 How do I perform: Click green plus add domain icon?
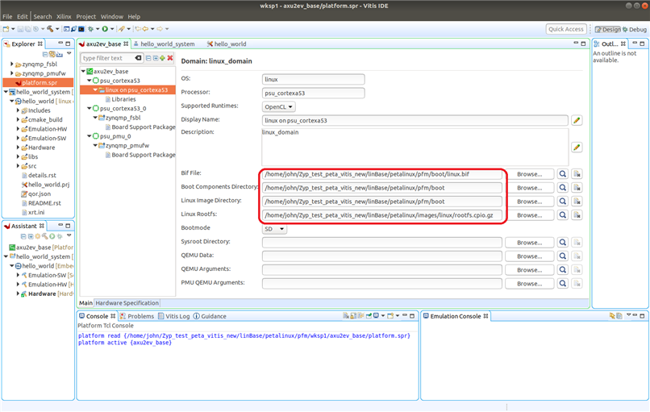click(163, 58)
